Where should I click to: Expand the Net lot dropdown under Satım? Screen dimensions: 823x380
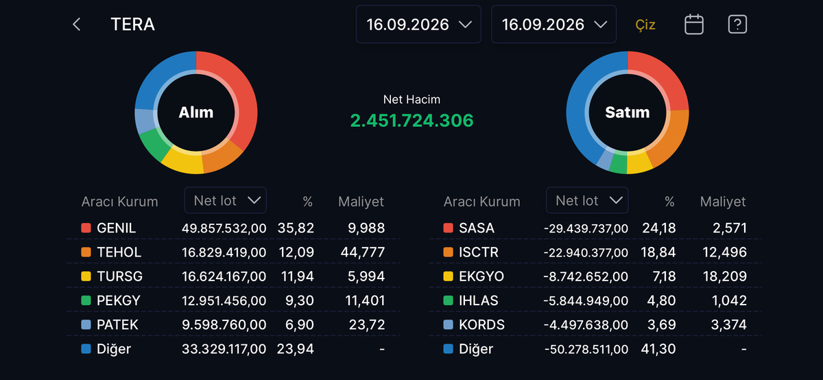pos(587,200)
